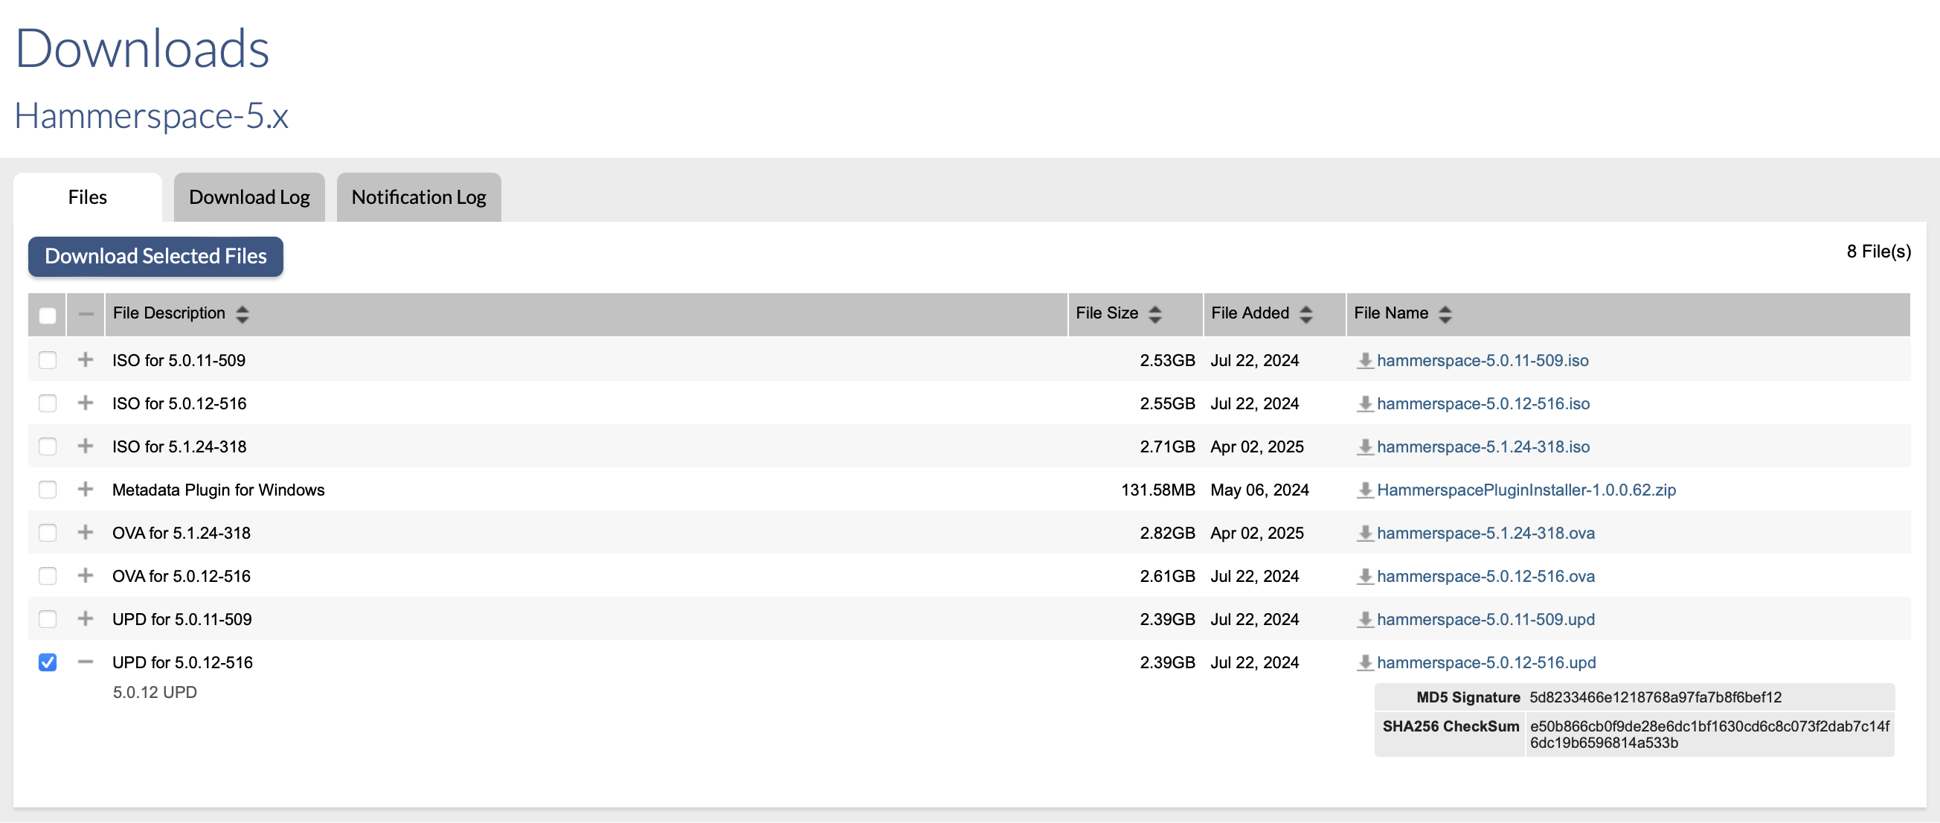Sort by File Name arrows
Screen dimensions: 1940x823
1445,314
